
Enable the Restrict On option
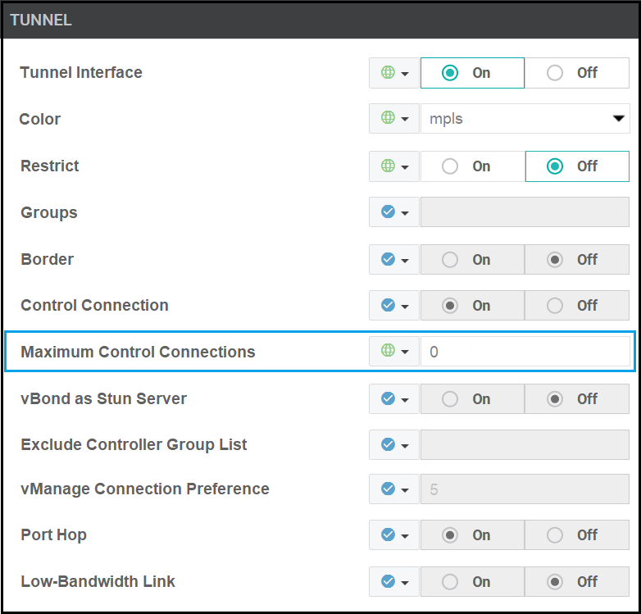[471, 166]
